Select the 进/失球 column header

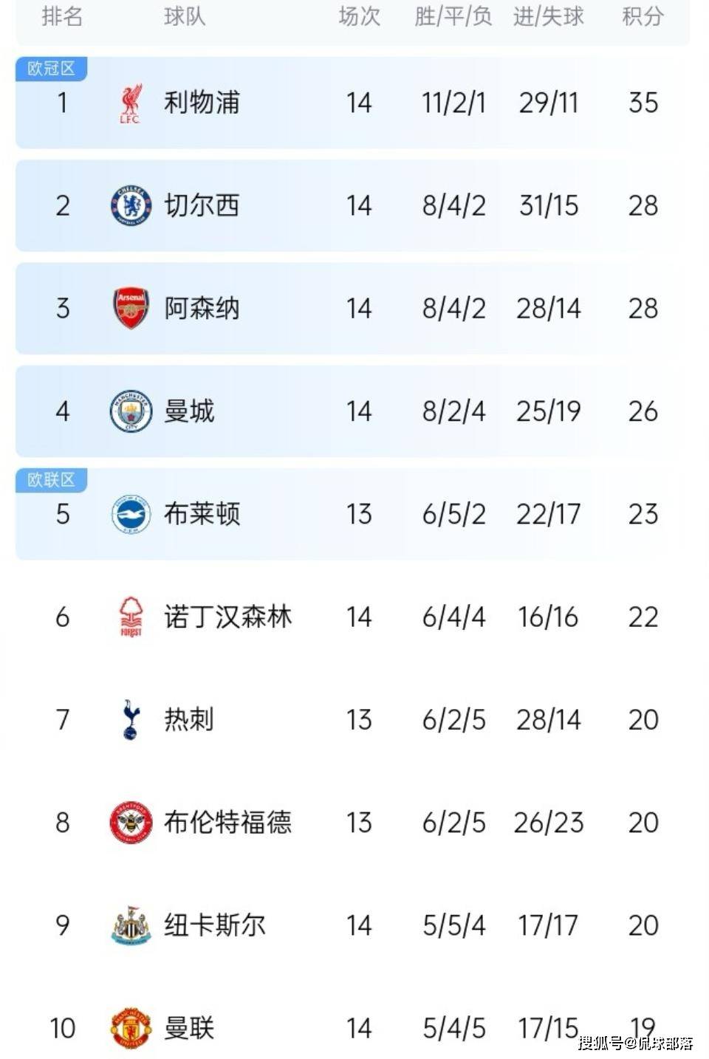pyautogui.click(x=549, y=16)
